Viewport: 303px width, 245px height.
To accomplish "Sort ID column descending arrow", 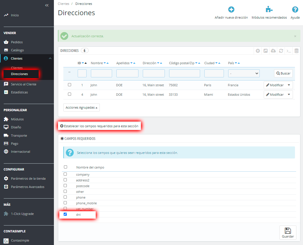I will coord(83,63).
